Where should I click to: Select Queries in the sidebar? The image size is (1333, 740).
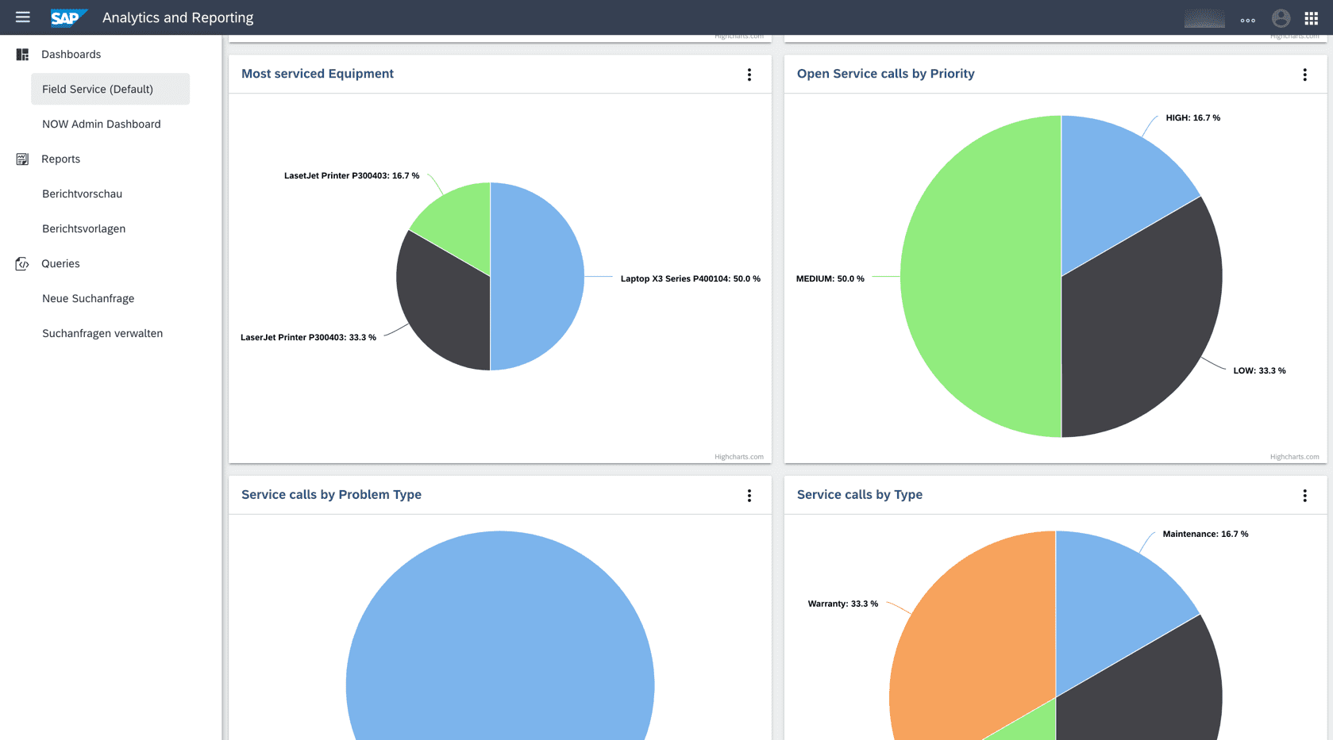pyautogui.click(x=60, y=263)
